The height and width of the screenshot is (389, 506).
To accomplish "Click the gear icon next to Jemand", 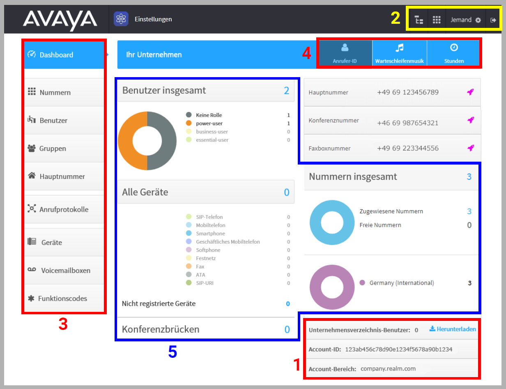I will click(x=478, y=20).
